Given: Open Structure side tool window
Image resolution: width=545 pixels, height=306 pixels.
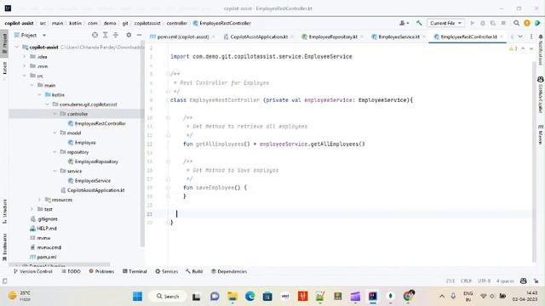Looking at the screenshot, I should (4, 211).
